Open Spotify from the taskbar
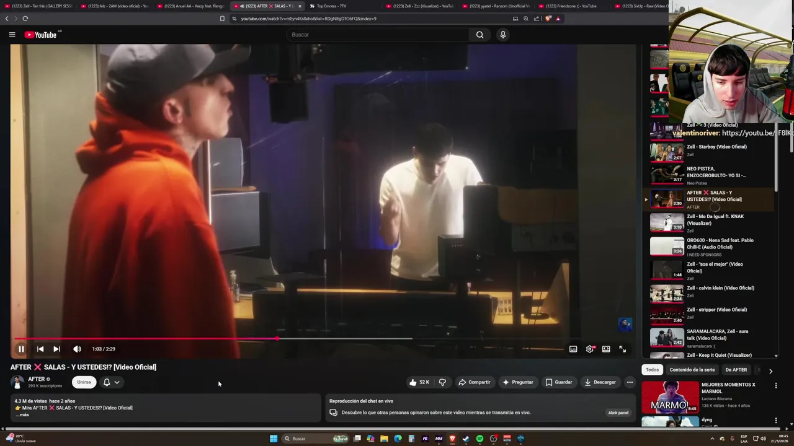This screenshot has width=794, height=446. click(480, 439)
